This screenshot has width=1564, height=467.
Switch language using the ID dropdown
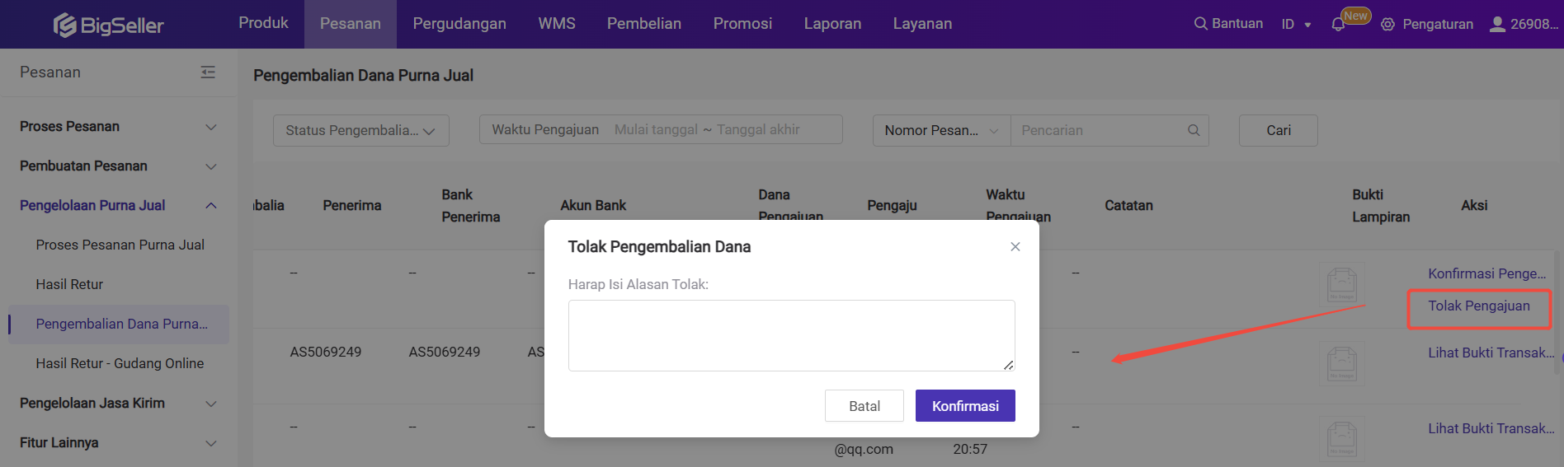tap(1296, 25)
